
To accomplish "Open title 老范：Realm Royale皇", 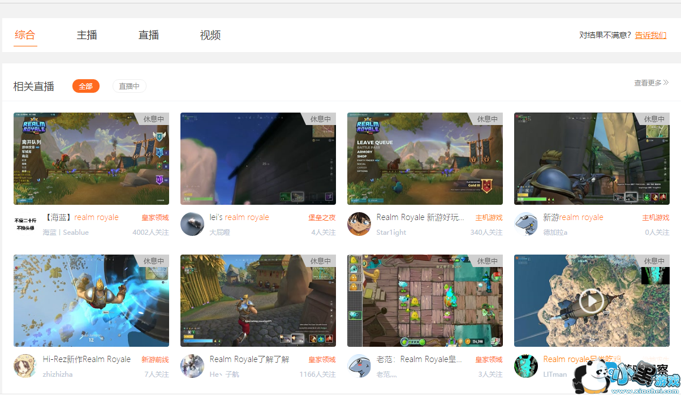I will tap(420, 359).
